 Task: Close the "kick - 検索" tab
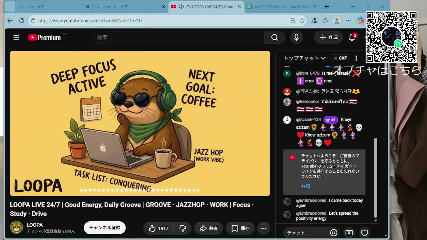[88, 7]
